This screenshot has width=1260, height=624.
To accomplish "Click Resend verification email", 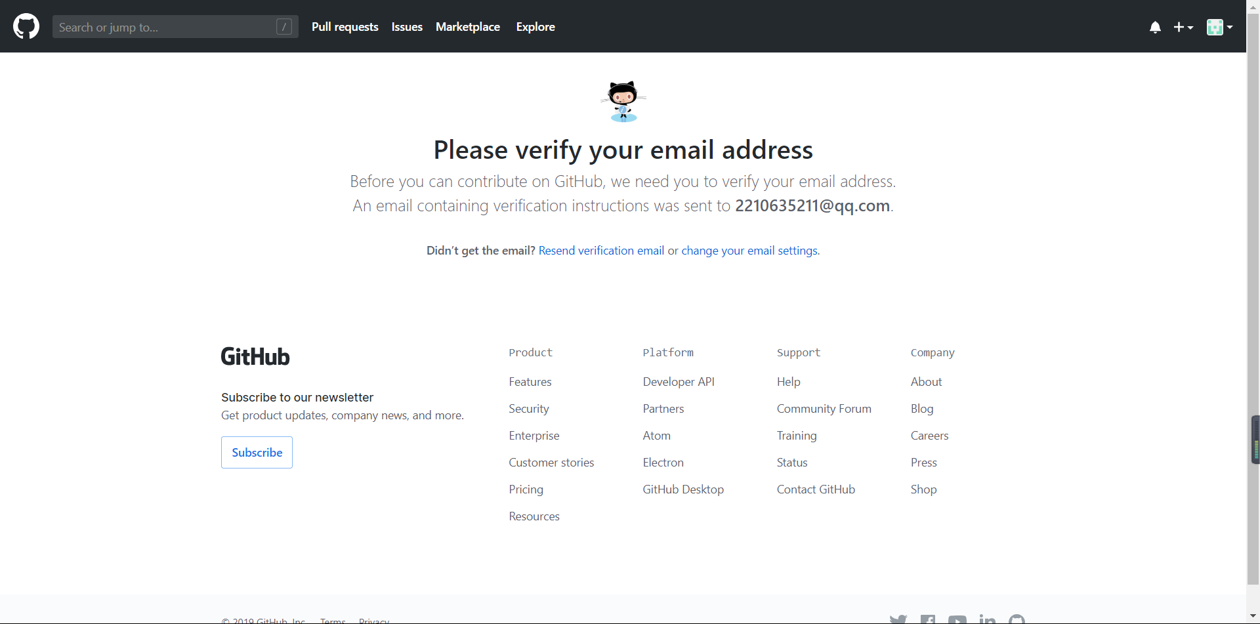I will pos(601,250).
